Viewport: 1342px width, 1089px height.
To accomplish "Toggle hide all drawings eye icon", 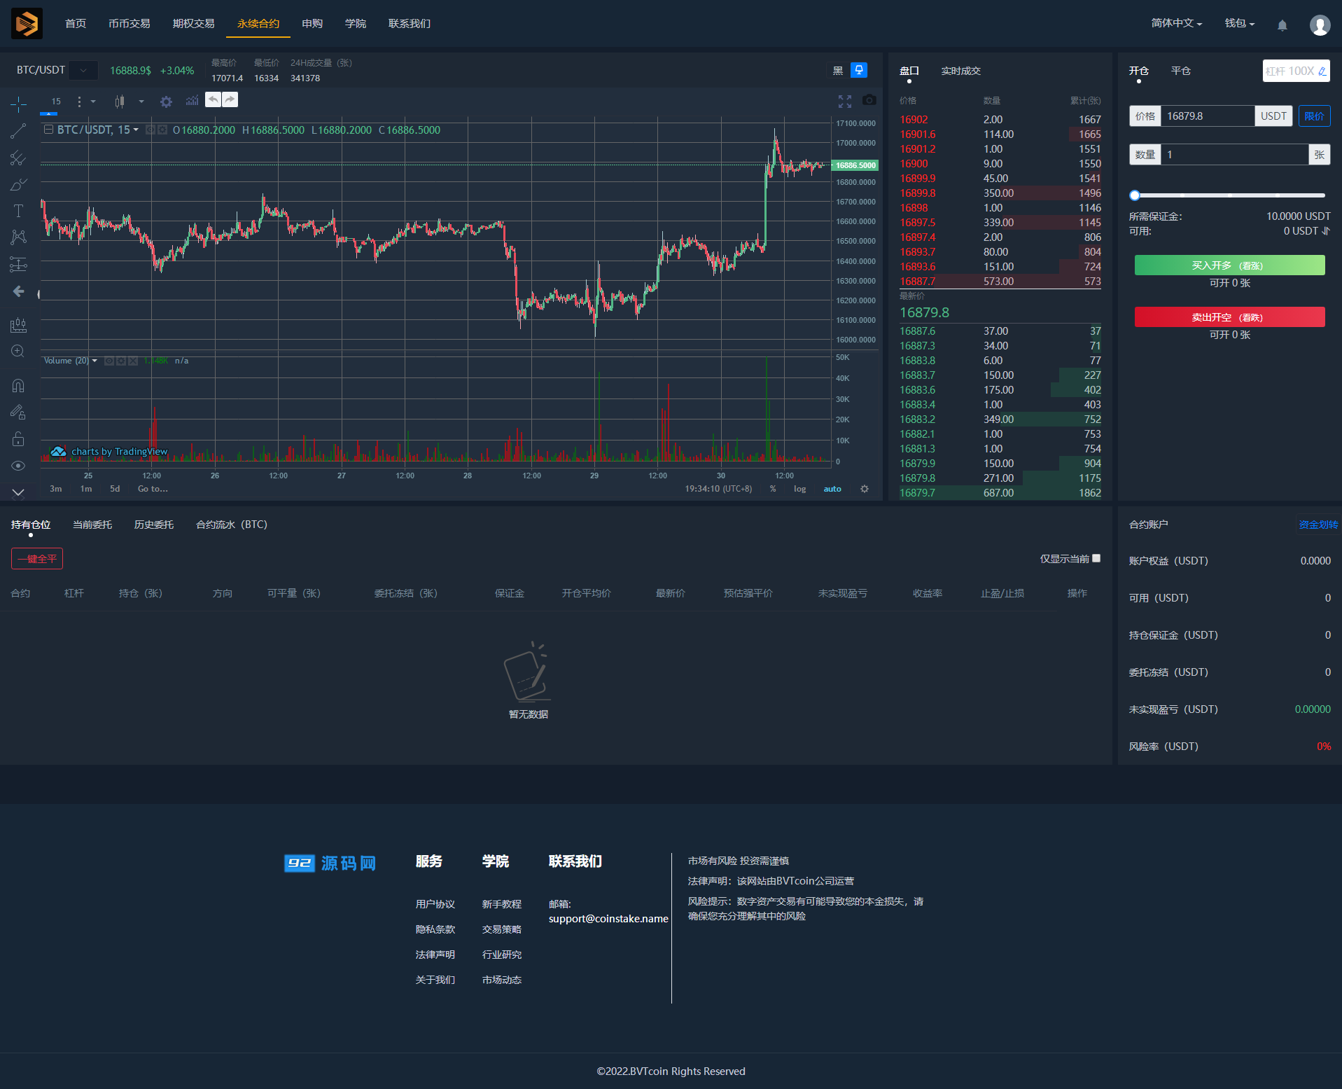I will coord(19,466).
